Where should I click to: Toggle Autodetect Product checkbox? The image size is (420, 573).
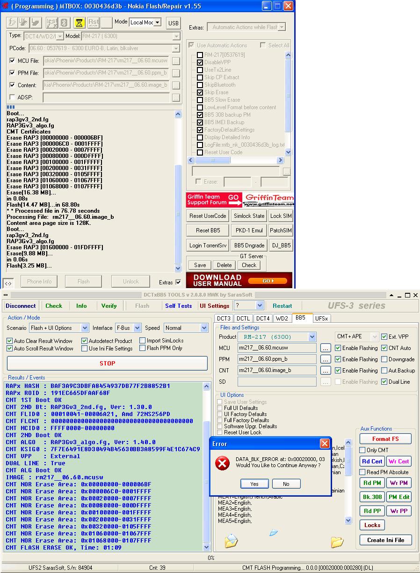85,341
